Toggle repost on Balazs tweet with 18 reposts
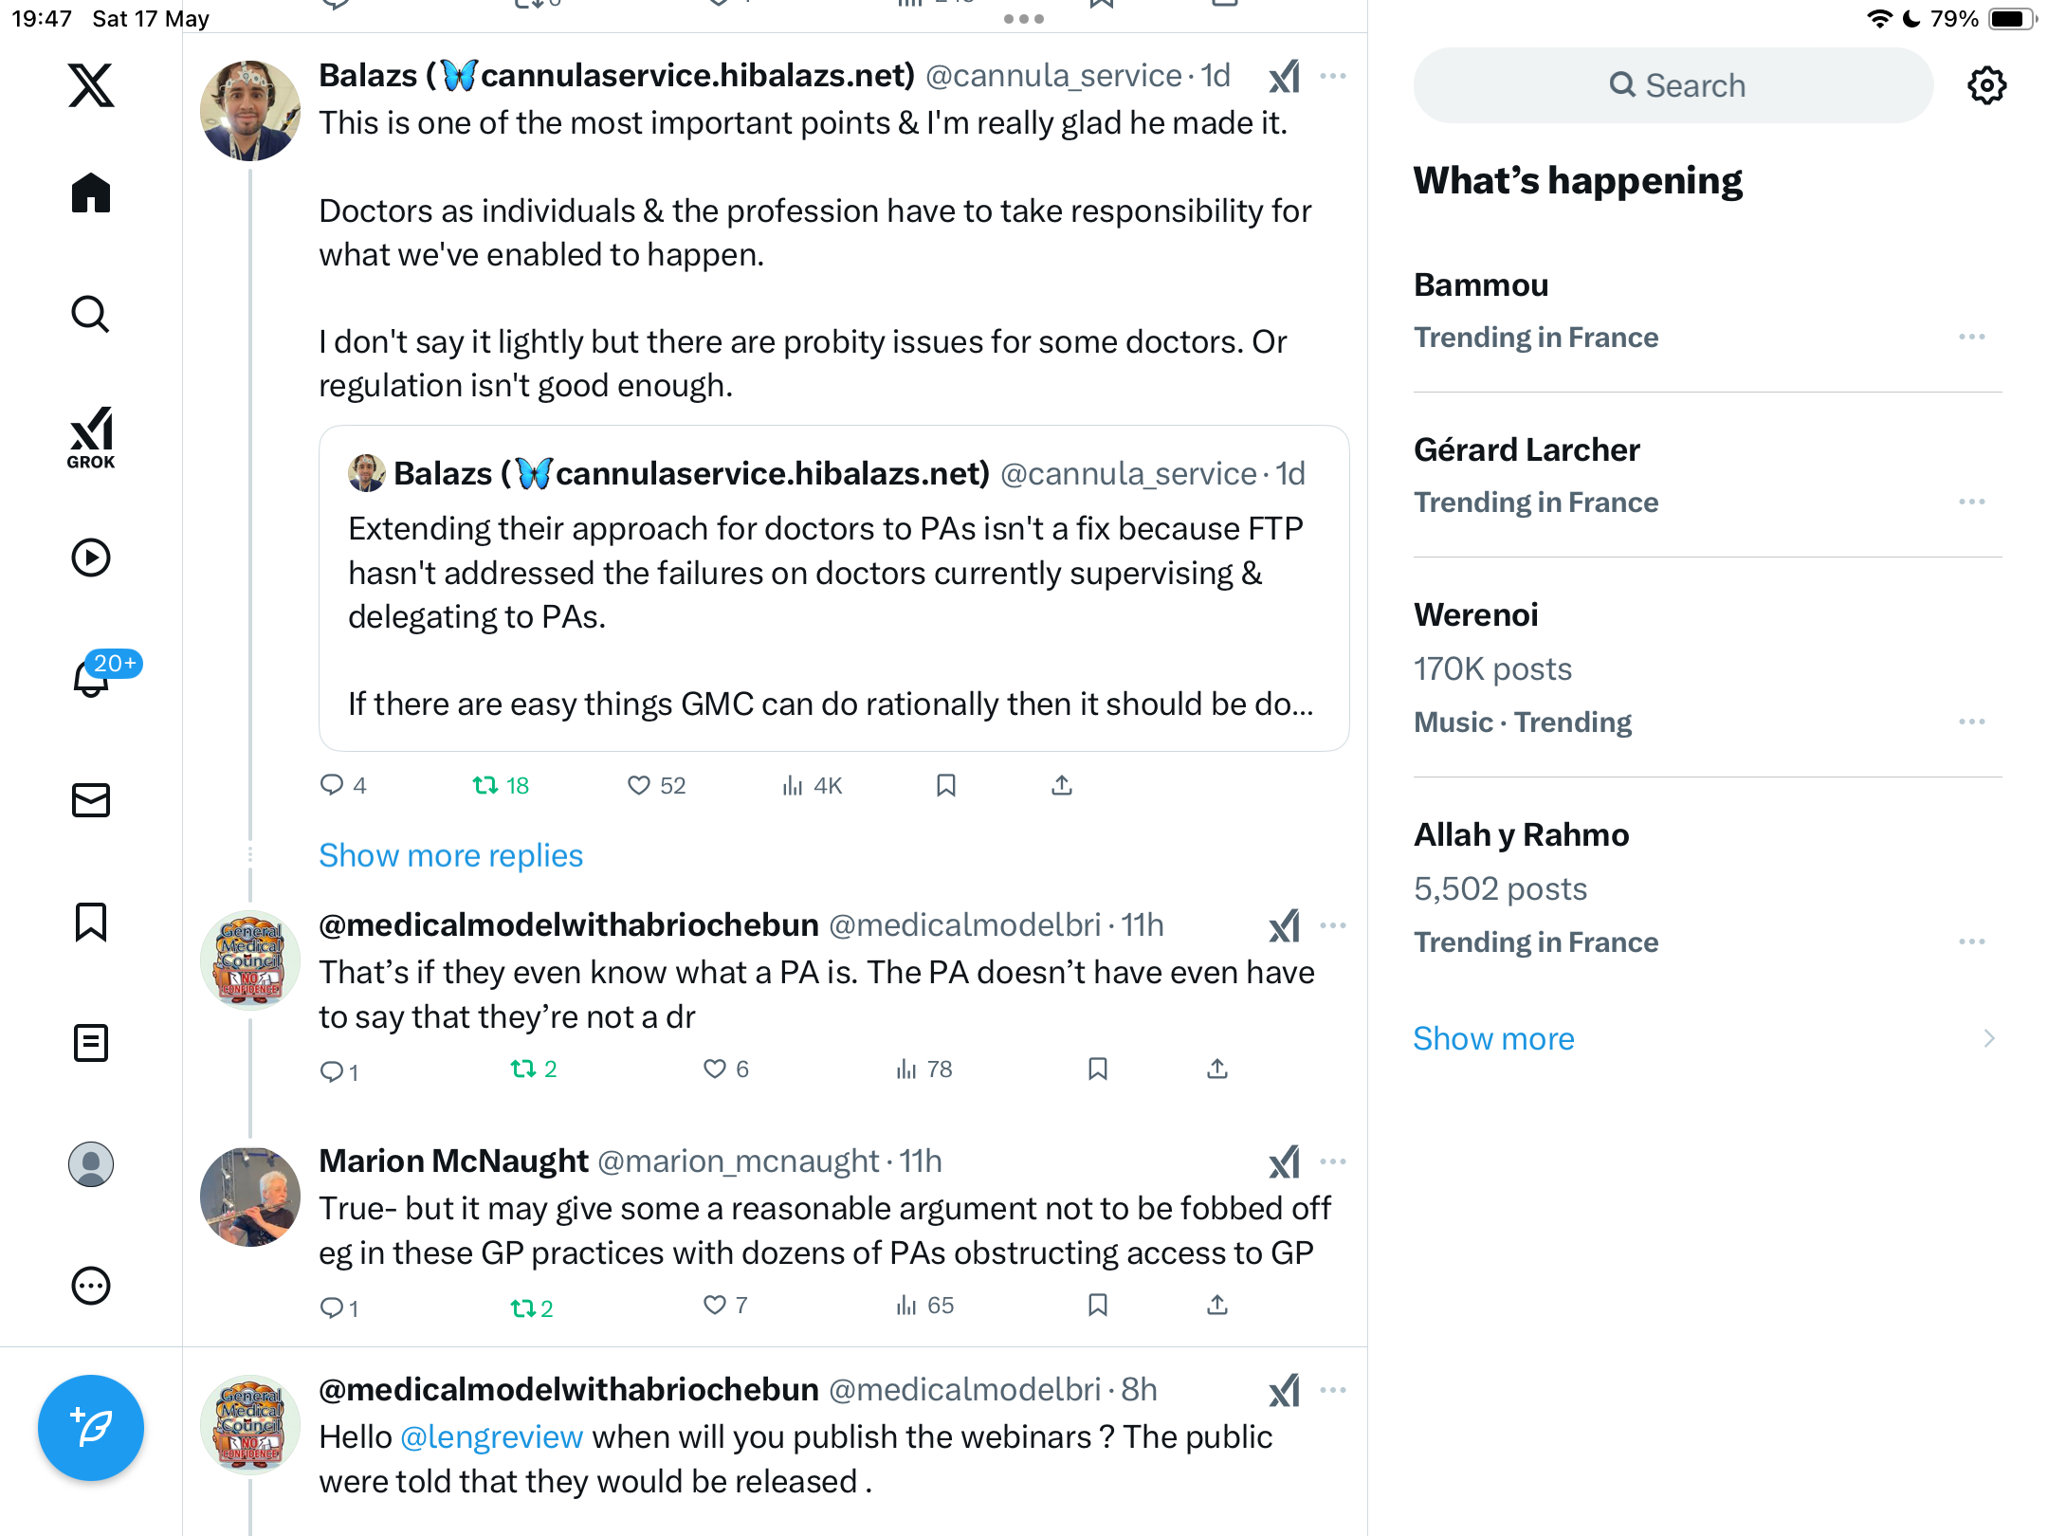 [x=501, y=785]
